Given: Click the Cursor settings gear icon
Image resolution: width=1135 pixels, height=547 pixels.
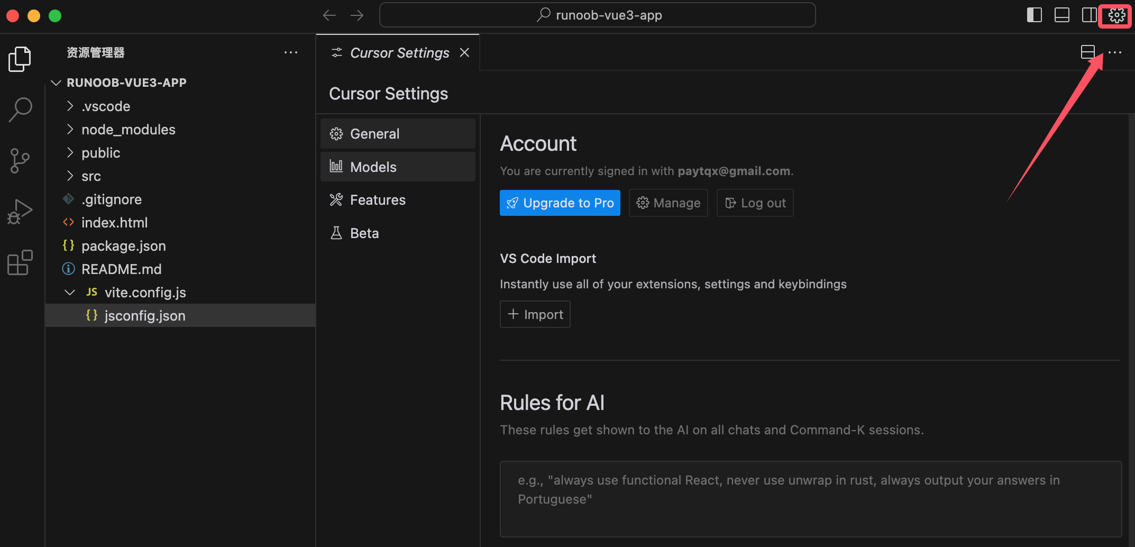Looking at the screenshot, I should coord(1116,15).
